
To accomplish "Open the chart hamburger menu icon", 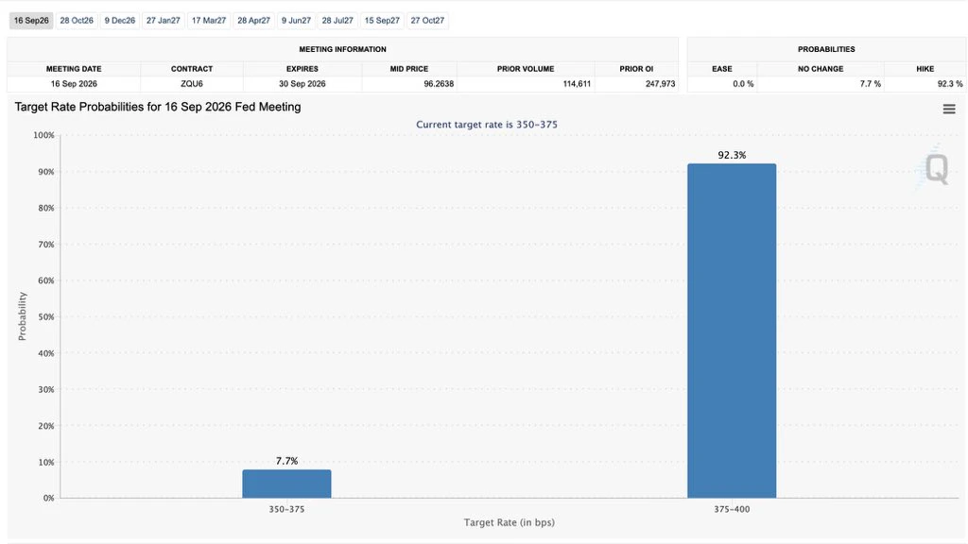I will tap(949, 110).
